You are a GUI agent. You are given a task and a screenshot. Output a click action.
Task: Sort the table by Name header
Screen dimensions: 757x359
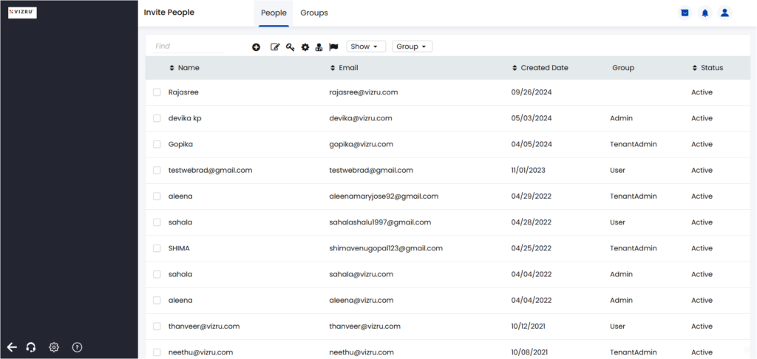pos(184,68)
